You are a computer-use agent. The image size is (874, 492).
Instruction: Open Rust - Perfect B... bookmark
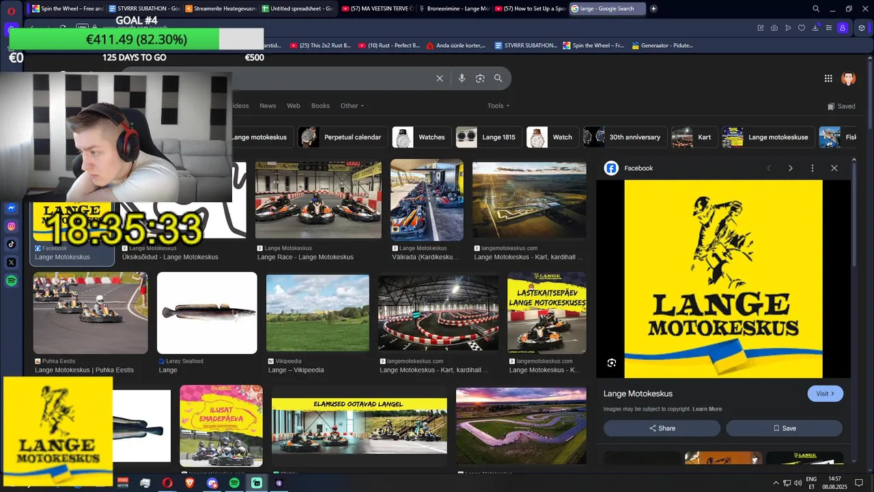[x=389, y=45]
